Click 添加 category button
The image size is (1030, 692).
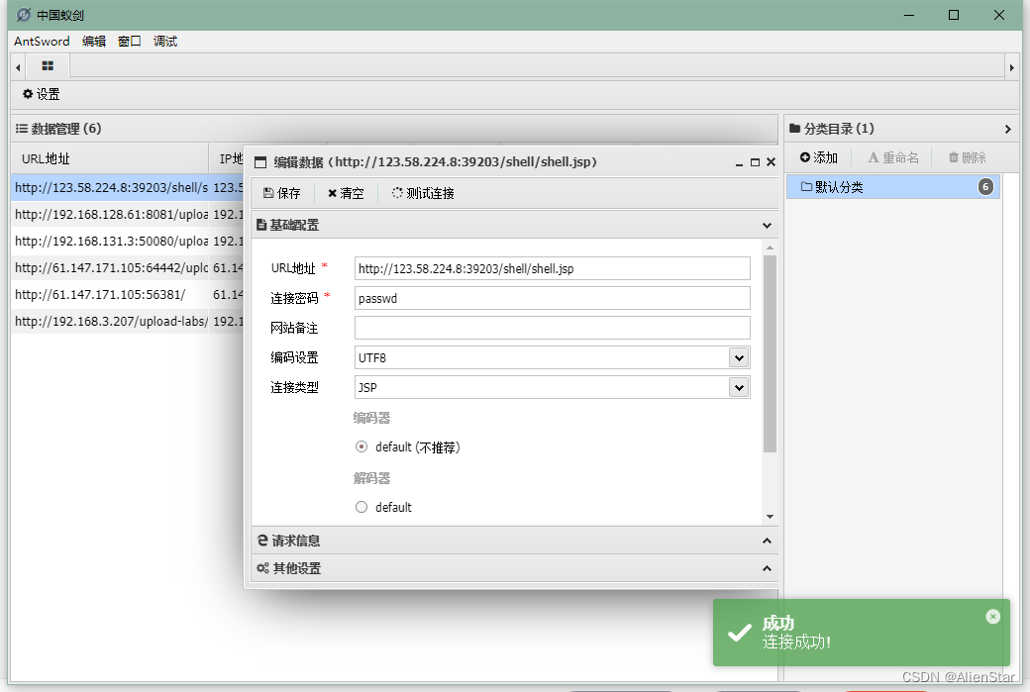coord(818,157)
